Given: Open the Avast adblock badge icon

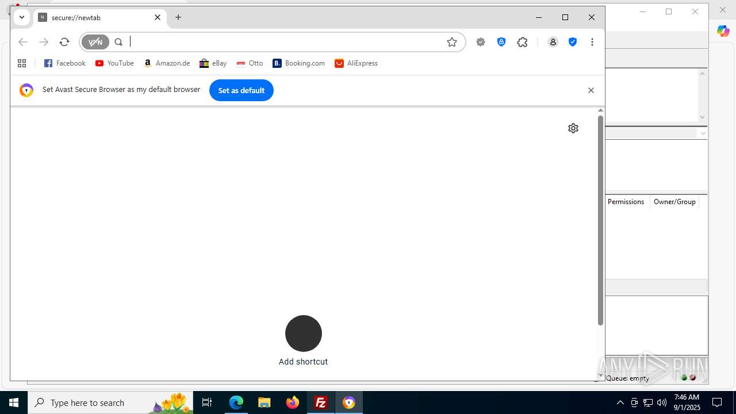Looking at the screenshot, I should point(481,42).
